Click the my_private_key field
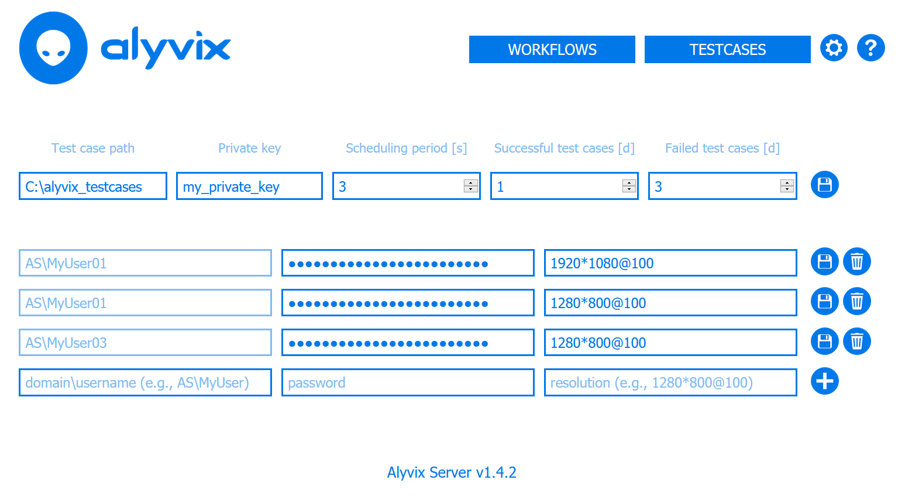Screen dimensions: 905x504 point(249,186)
